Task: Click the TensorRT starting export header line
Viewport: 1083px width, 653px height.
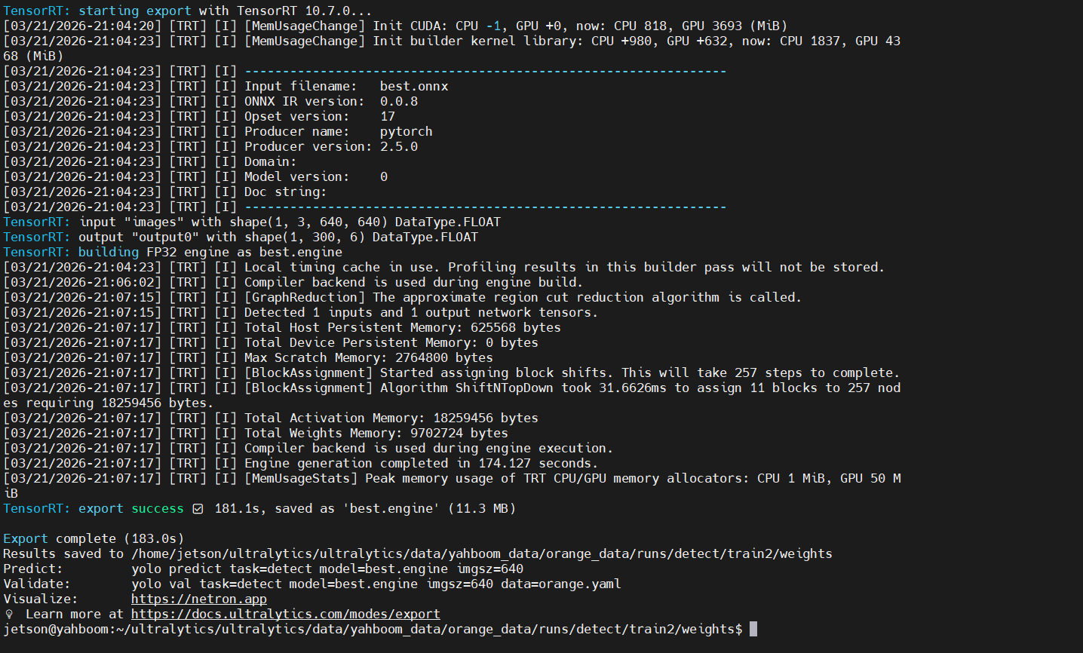Action: tap(188, 11)
